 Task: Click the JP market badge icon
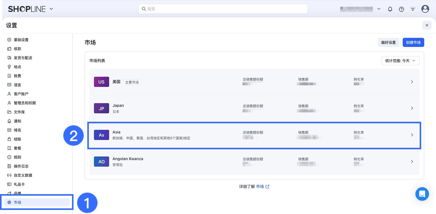[x=101, y=108]
